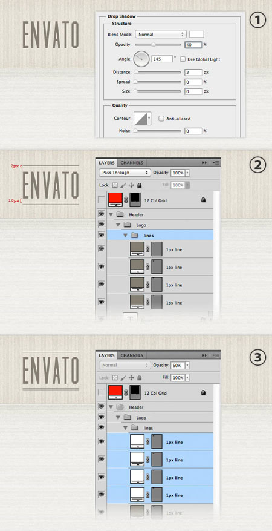The width and height of the screenshot is (272, 531).
Task: Open the Pass Through blend mode dropdown
Action: coord(125,173)
